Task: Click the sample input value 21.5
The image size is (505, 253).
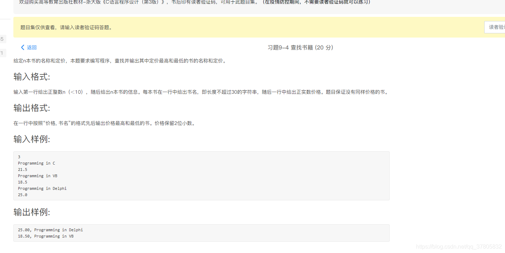Action: tap(23, 169)
